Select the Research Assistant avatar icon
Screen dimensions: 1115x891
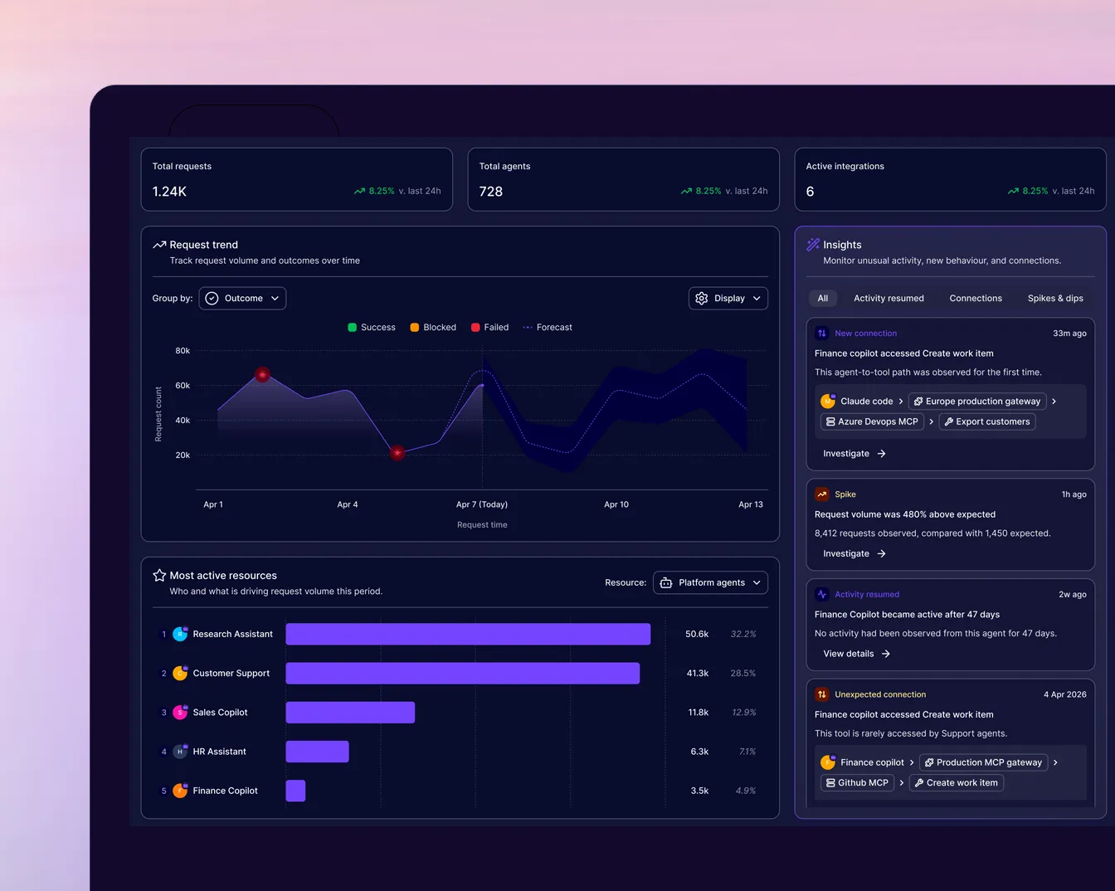click(x=180, y=634)
